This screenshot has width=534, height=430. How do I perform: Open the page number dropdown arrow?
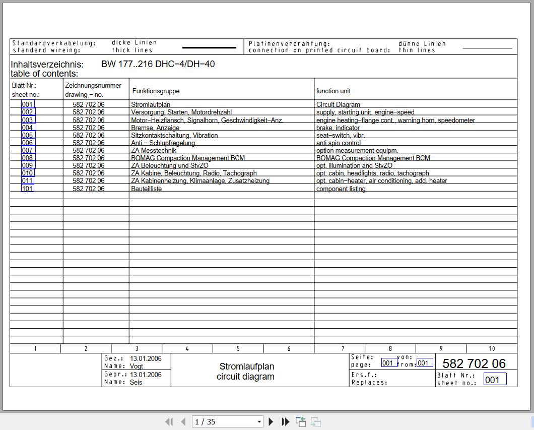[259, 422]
